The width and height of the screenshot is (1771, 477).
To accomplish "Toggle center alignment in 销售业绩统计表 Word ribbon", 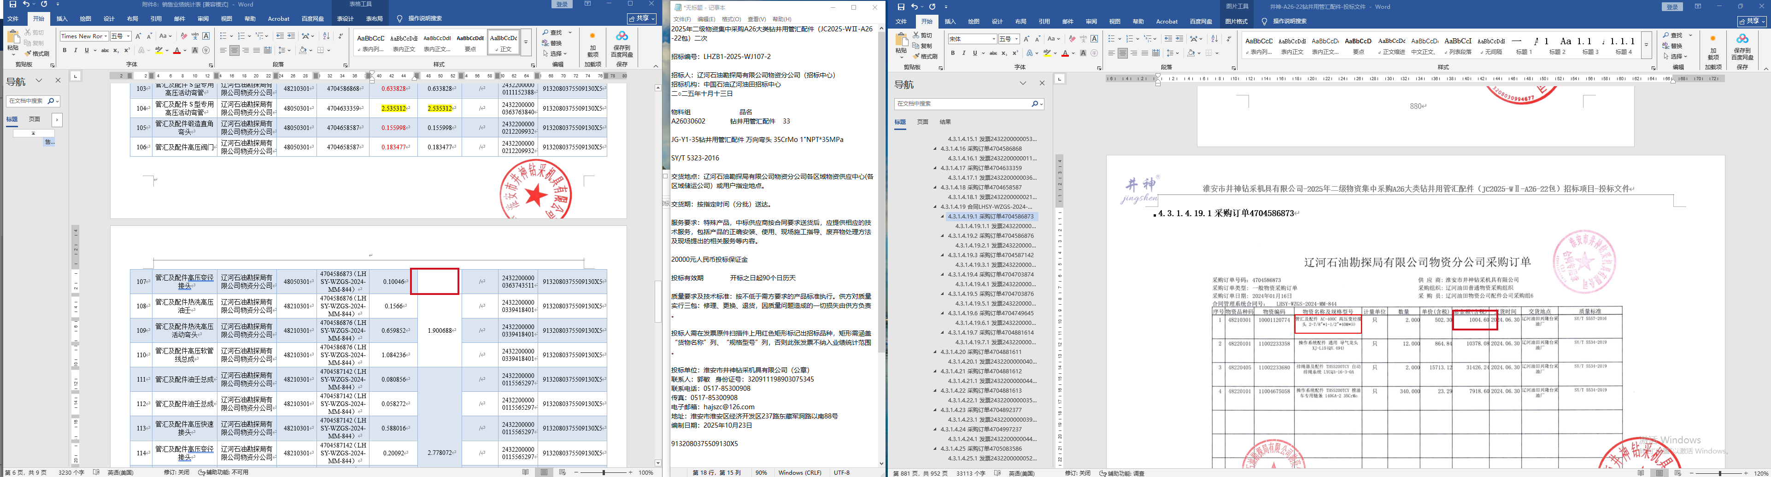I will pos(235,50).
